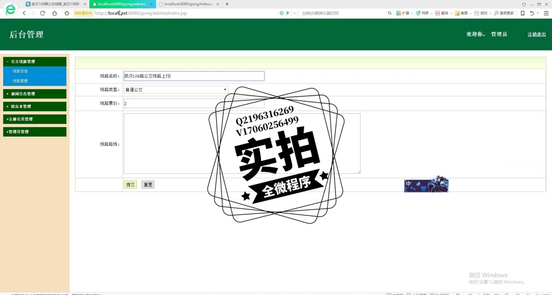552x295 pixels.
Task: Bookmark page with the star icon
Action: [67, 13]
